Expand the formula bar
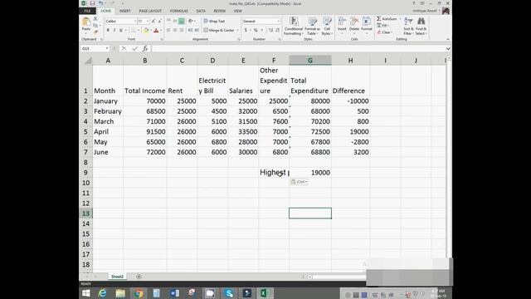The image size is (531, 299). [x=448, y=48]
